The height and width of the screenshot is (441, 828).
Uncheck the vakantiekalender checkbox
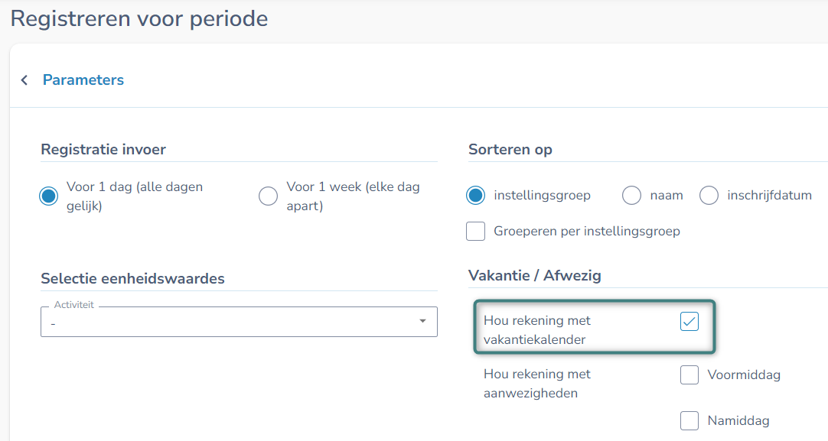[689, 322]
